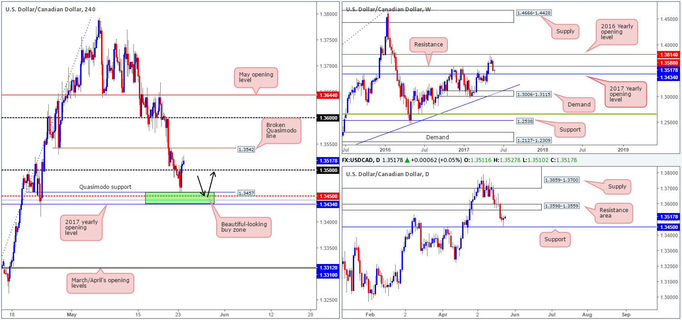Click the 1.3006-1.3115 demand zone label
Viewport: 682px width, 320px height.
click(534, 93)
